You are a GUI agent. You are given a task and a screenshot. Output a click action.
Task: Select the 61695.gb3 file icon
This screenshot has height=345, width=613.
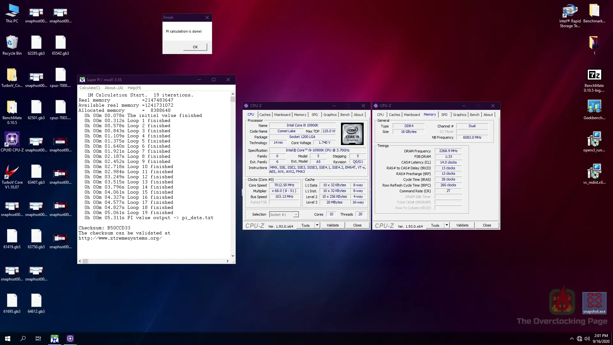pos(12,303)
